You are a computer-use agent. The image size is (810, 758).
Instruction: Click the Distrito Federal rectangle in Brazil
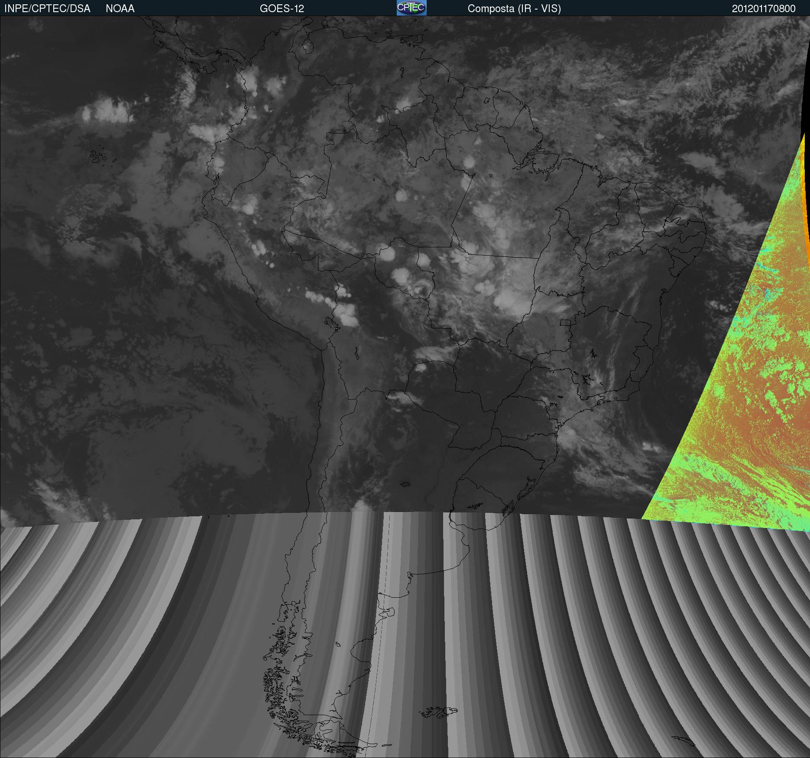click(565, 322)
